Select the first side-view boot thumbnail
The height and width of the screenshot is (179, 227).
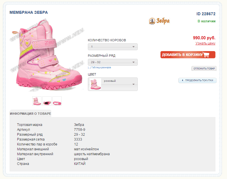coord(37,101)
